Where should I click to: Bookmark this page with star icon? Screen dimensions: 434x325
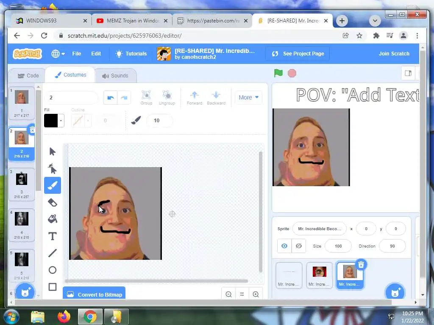point(359,36)
